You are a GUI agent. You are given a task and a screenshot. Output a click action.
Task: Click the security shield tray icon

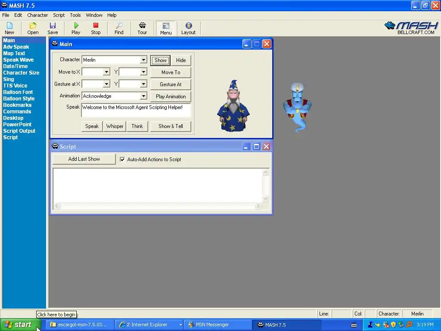coord(394,325)
